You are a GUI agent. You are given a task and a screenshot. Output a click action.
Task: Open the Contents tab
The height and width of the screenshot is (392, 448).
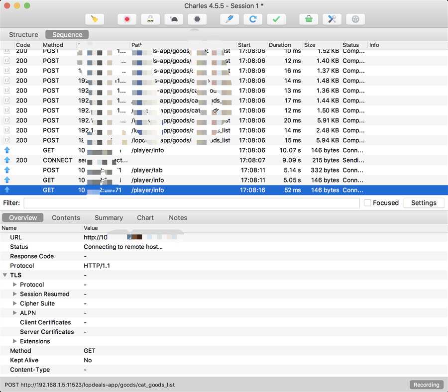(66, 217)
